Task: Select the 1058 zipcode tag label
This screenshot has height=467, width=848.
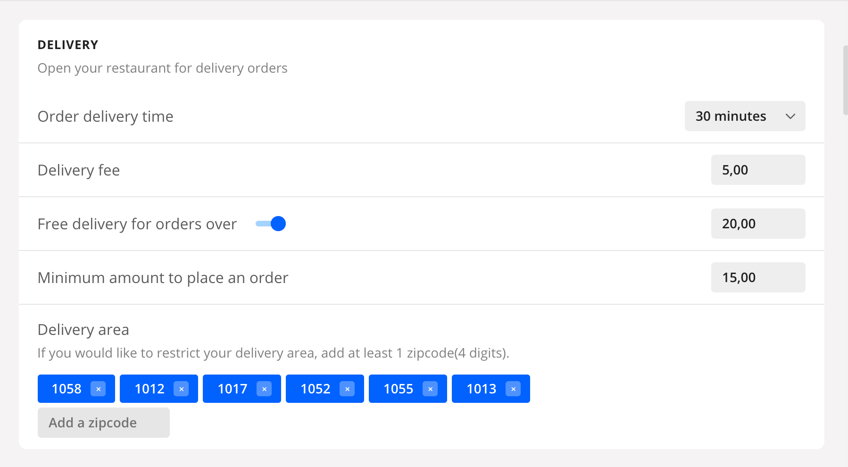Action: (67, 389)
